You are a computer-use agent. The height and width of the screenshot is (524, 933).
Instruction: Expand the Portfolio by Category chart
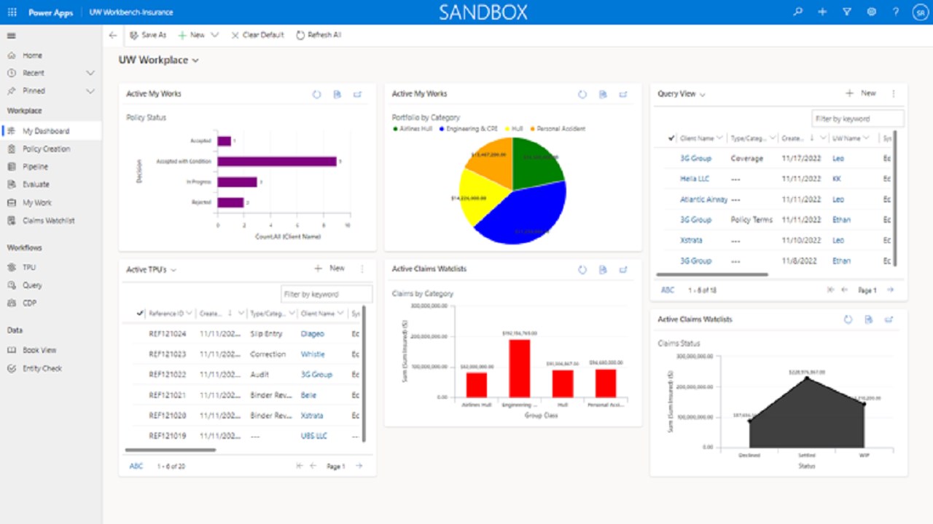click(623, 95)
